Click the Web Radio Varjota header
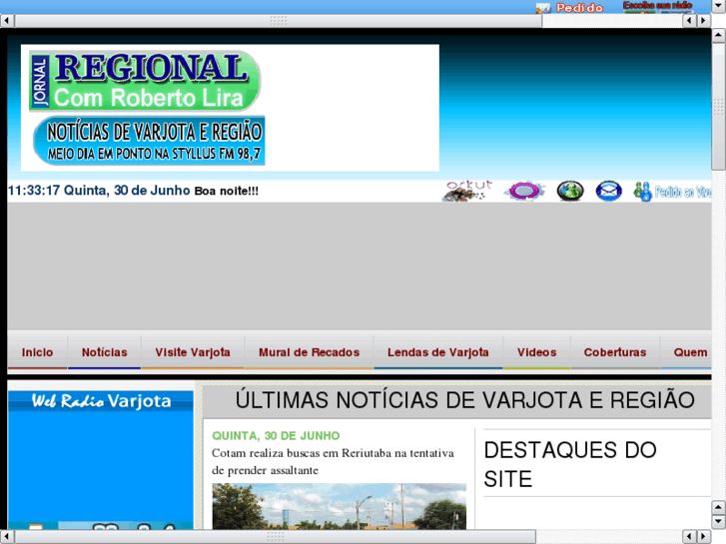Viewport: 726px width, 544px height. click(x=101, y=401)
